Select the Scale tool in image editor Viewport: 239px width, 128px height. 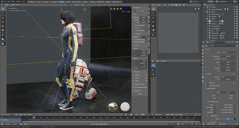(x=153, y=26)
